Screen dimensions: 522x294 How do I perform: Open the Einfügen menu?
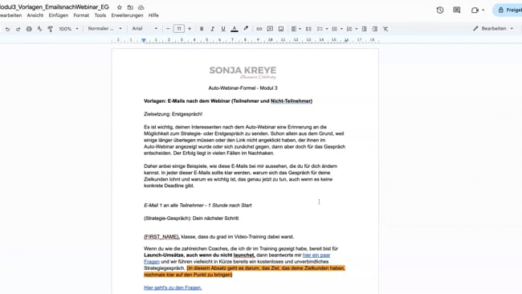pyautogui.click(x=59, y=15)
